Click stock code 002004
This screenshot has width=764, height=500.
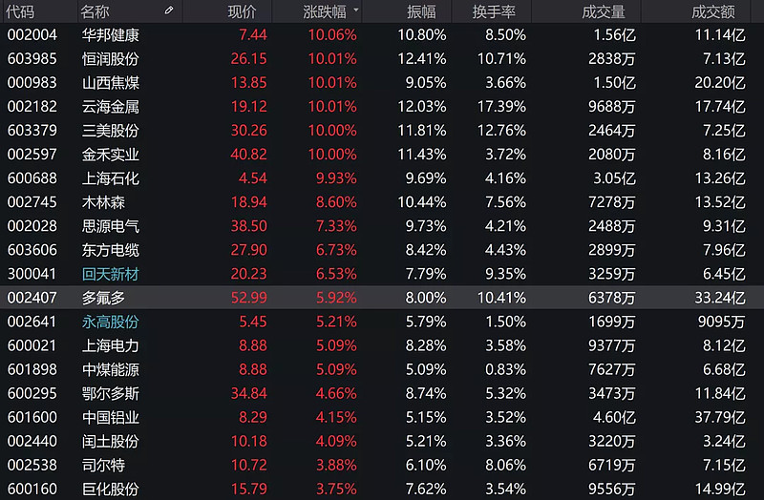(x=32, y=35)
